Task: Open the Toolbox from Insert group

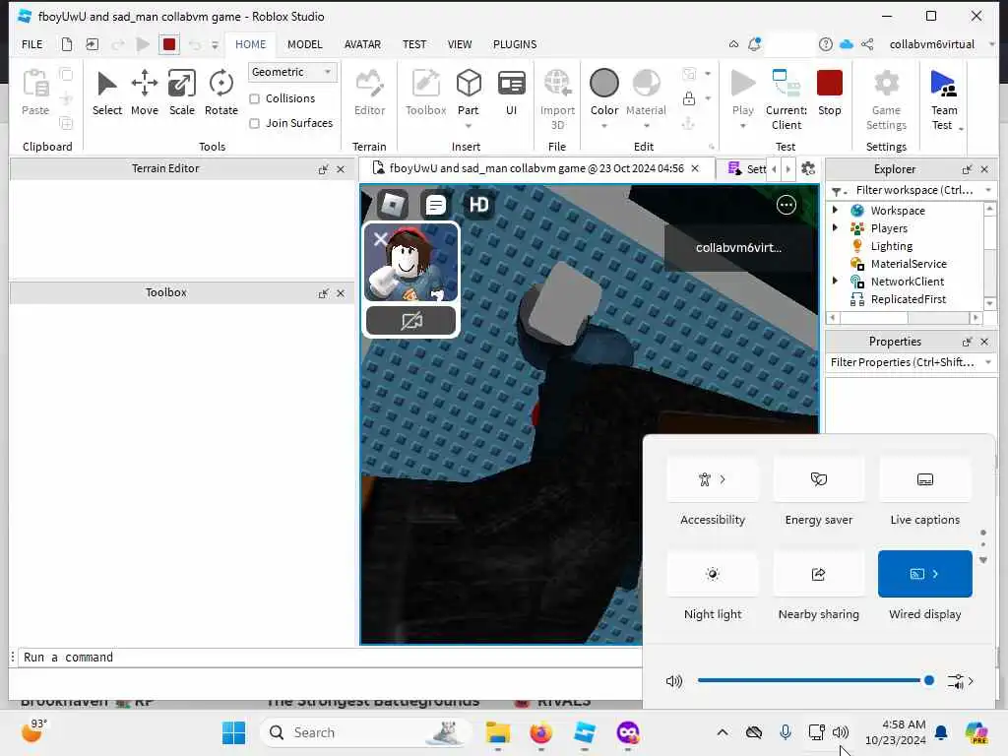Action: click(425, 93)
